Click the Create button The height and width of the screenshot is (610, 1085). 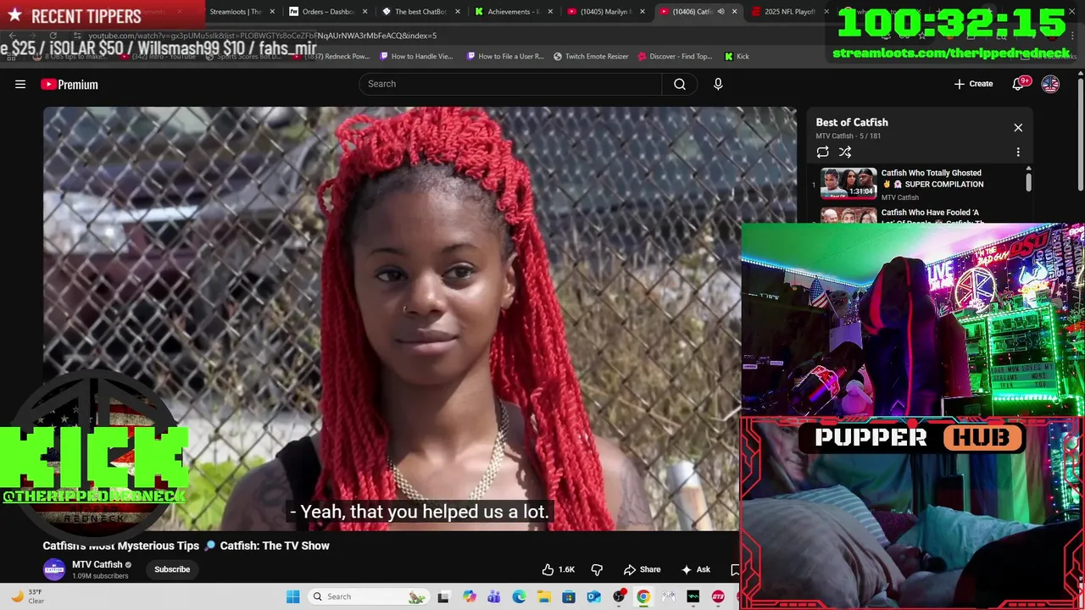(x=973, y=84)
